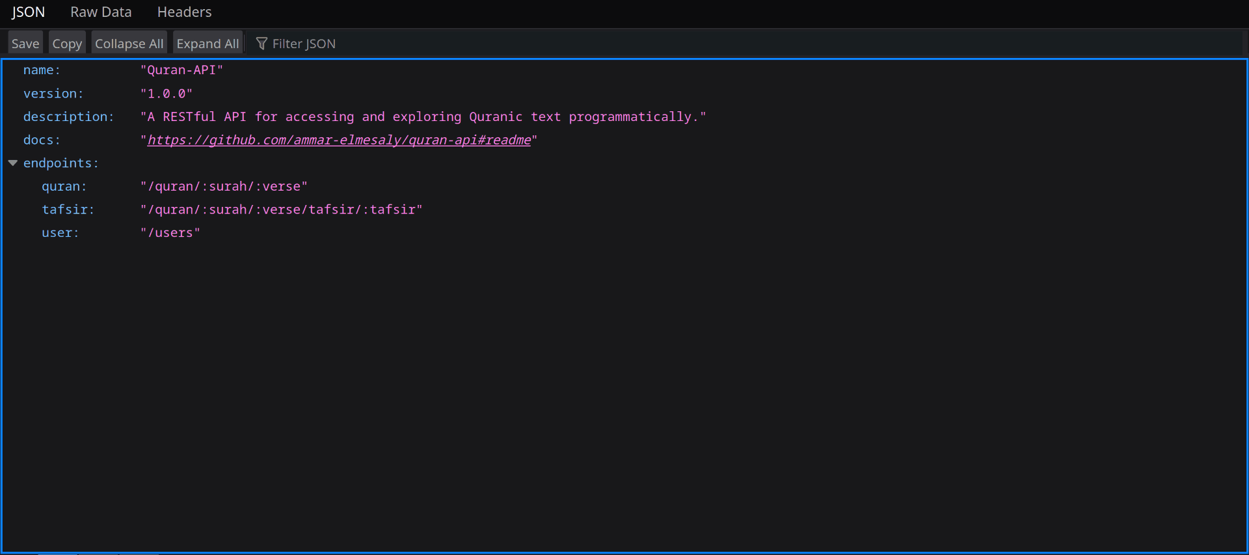Click Collapse All button
The image size is (1249, 555).
(x=129, y=44)
